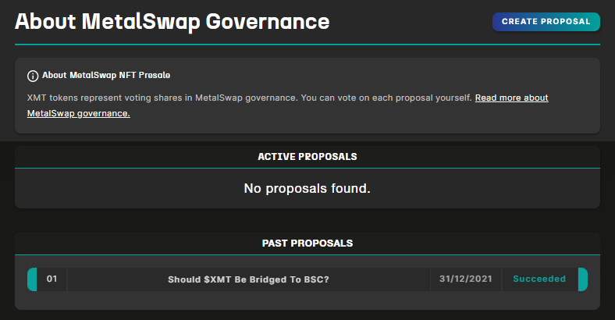The width and height of the screenshot is (615, 320).
Task: Open the Read more about MetalSwap governance link
Action: point(511,98)
